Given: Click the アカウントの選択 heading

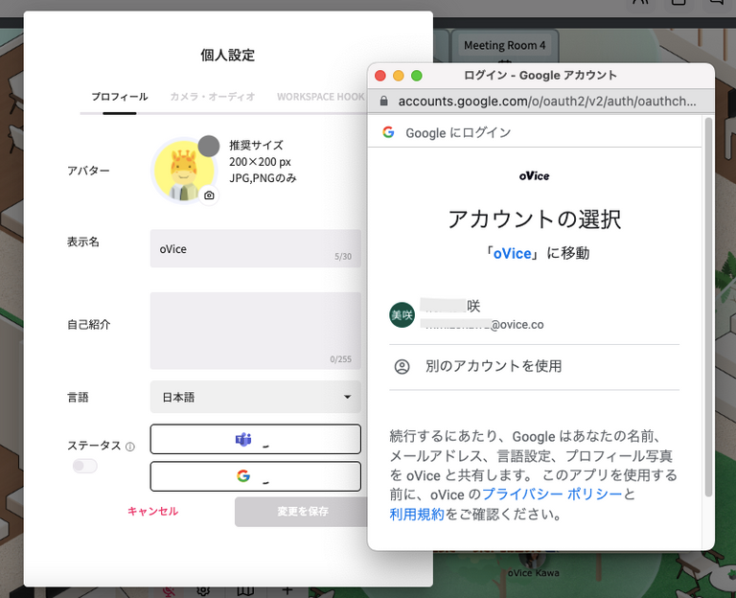Looking at the screenshot, I should click(x=534, y=219).
